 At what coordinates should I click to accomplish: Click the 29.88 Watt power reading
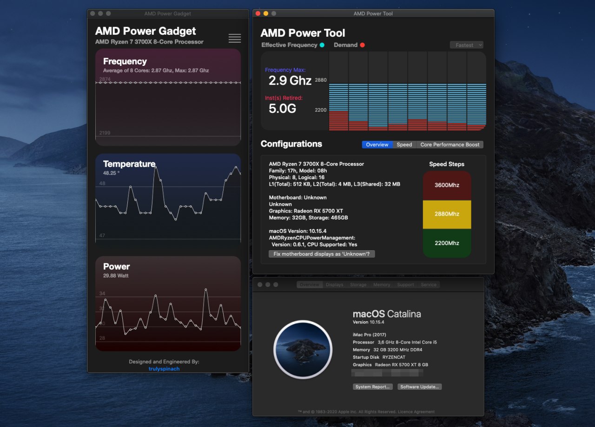[x=116, y=276]
